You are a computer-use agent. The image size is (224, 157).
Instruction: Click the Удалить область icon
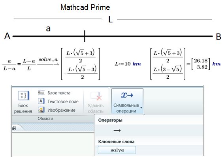point(96,96)
